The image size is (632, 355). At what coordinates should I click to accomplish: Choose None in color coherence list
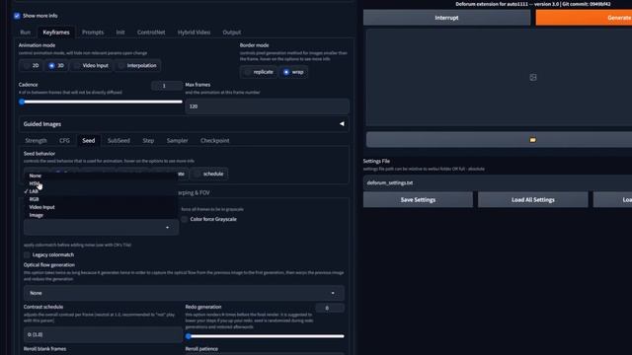[101, 176]
